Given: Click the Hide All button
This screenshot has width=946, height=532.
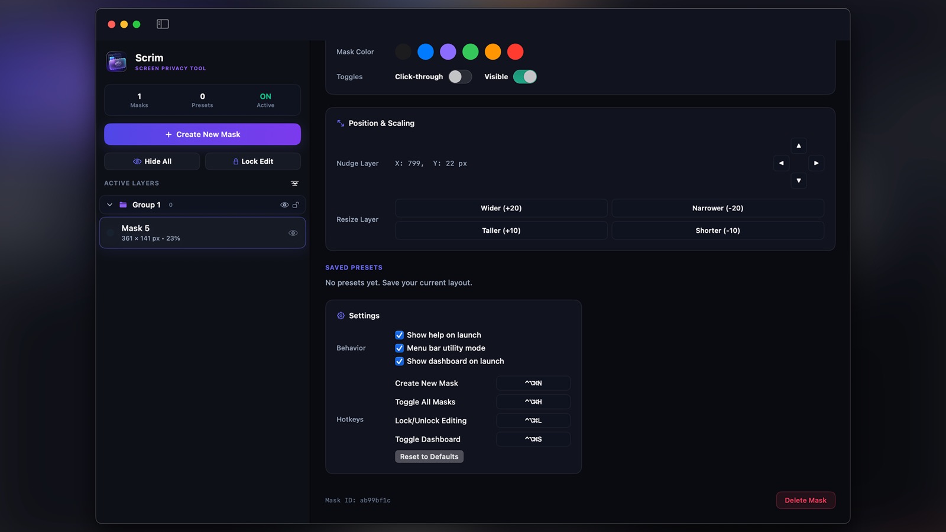Looking at the screenshot, I should point(152,161).
